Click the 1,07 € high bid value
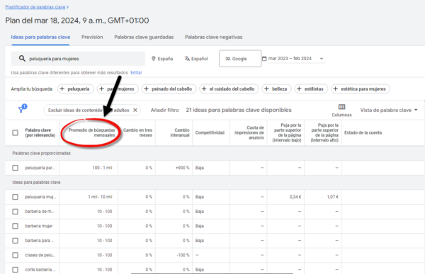The width and height of the screenshot is (425, 274). tap(333, 197)
